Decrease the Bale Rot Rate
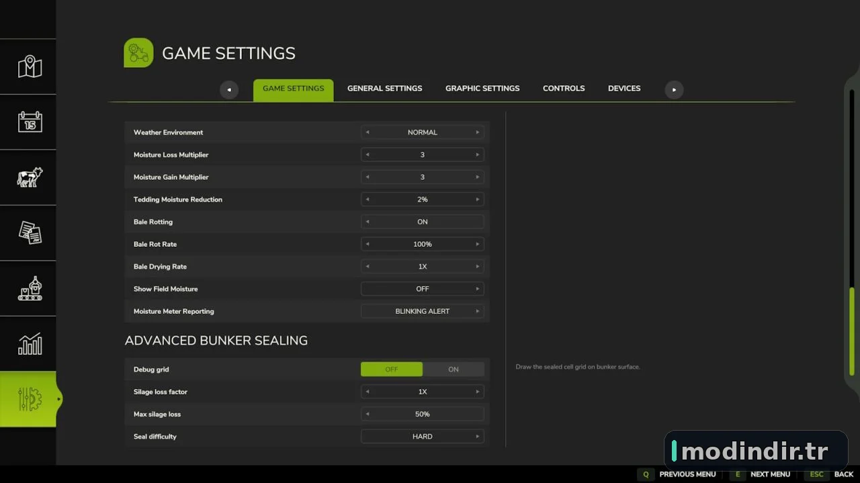The height and width of the screenshot is (483, 860). [367, 244]
